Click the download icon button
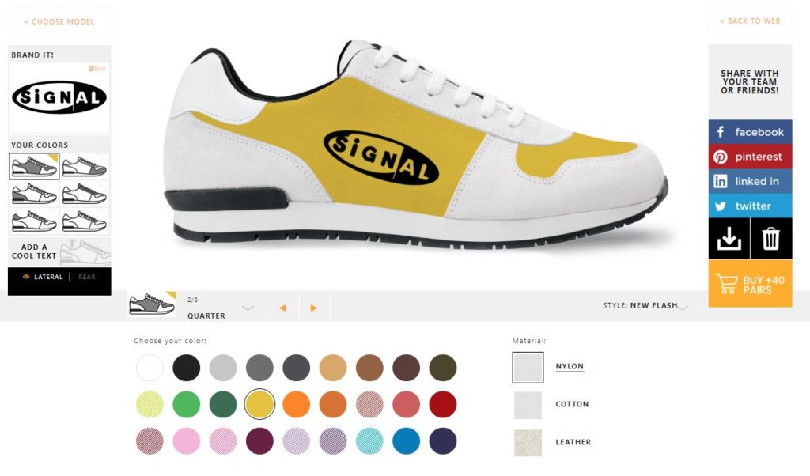This screenshot has height=476, width=810. click(729, 239)
